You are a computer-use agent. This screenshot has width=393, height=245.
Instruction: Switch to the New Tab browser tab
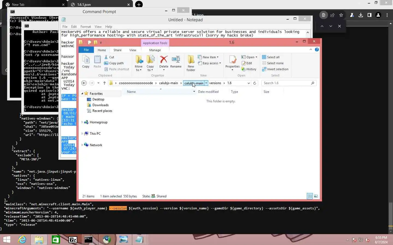coord(35,5)
